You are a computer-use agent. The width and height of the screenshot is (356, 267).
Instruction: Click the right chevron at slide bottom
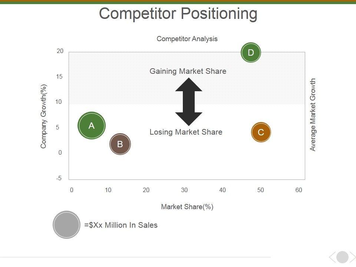(352, 257)
